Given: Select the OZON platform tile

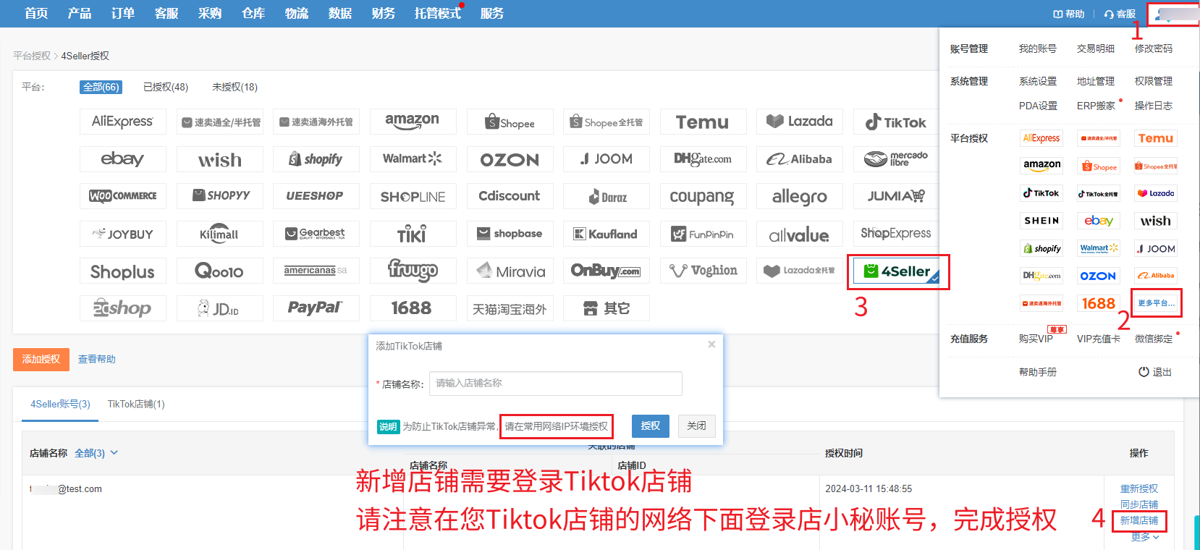Looking at the screenshot, I should [510, 159].
